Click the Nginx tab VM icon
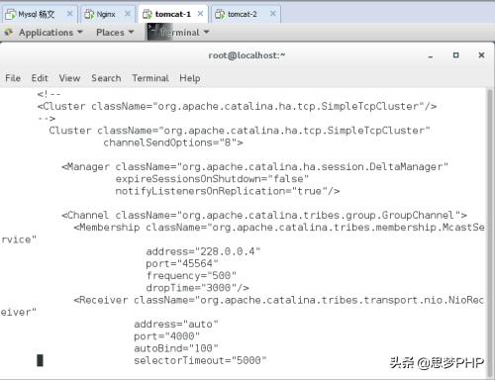495x380 pixels. tap(89, 14)
